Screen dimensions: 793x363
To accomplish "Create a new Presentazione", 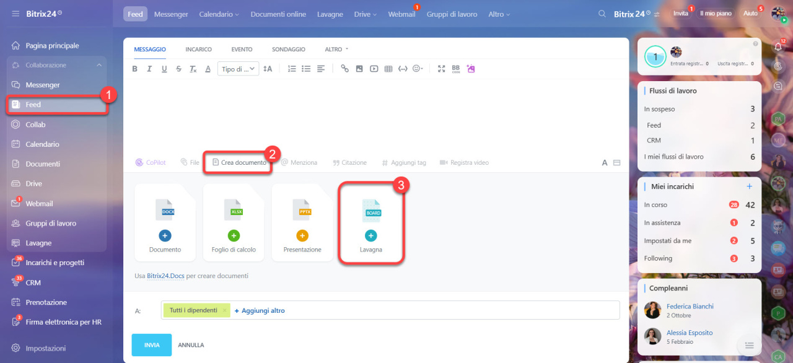I will 302,222.
